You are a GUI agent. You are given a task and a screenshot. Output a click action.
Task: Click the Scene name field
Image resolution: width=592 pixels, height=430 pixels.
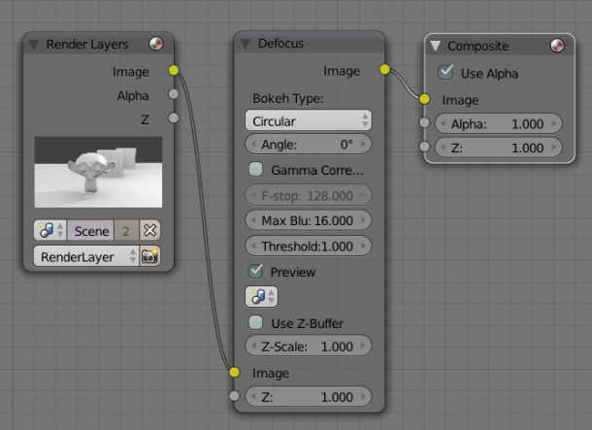[x=91, y=231]
